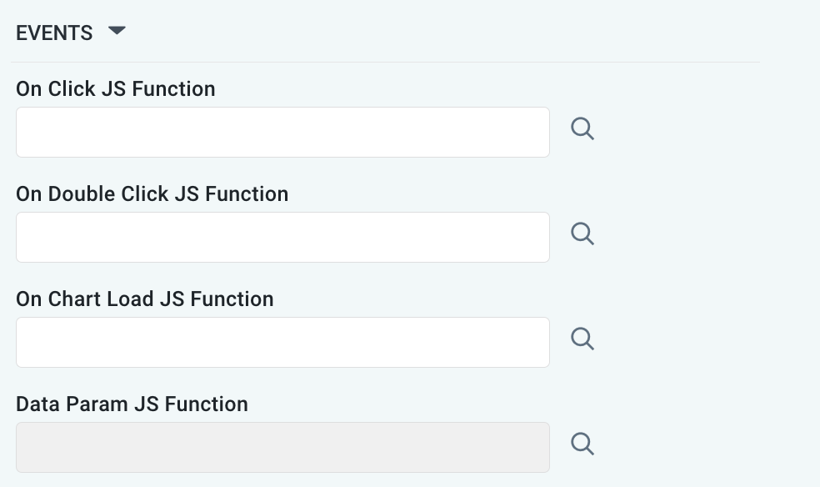This screenshot has height=487, width=820.
Task: Browse functions using the Chart Load magnifier
Action: 582,339
